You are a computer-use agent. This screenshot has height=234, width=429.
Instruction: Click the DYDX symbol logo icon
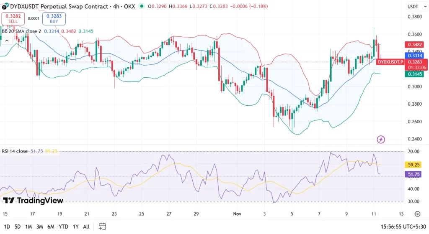4,6
